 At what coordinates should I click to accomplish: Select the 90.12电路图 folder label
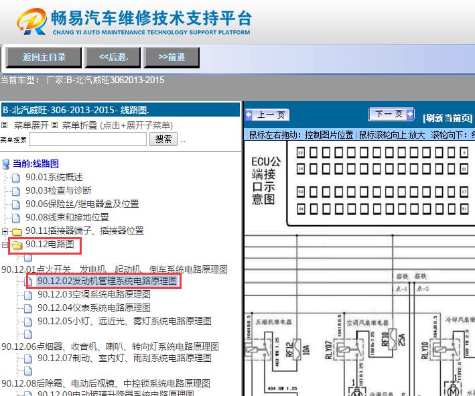click(x=50, y=244)
